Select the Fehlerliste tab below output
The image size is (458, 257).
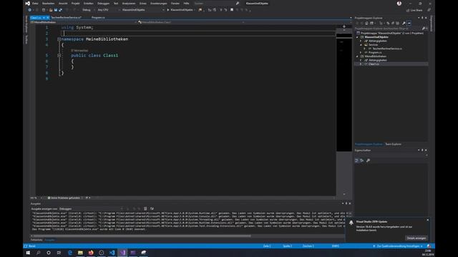coord(36,240)
